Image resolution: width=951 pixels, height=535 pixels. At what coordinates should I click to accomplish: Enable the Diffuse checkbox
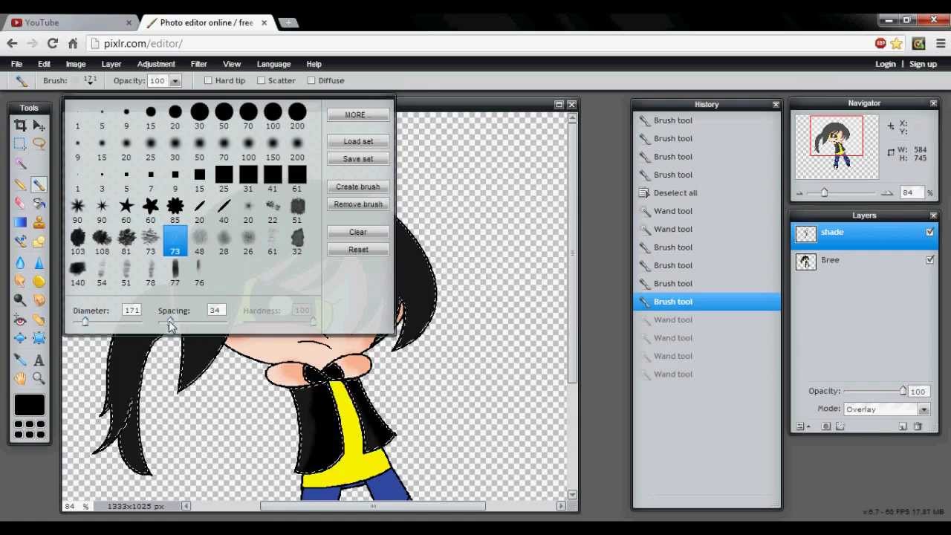(x=311, y=80)
